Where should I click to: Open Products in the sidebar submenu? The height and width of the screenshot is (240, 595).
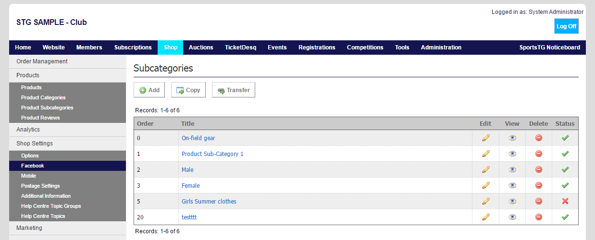coord(67,87)
